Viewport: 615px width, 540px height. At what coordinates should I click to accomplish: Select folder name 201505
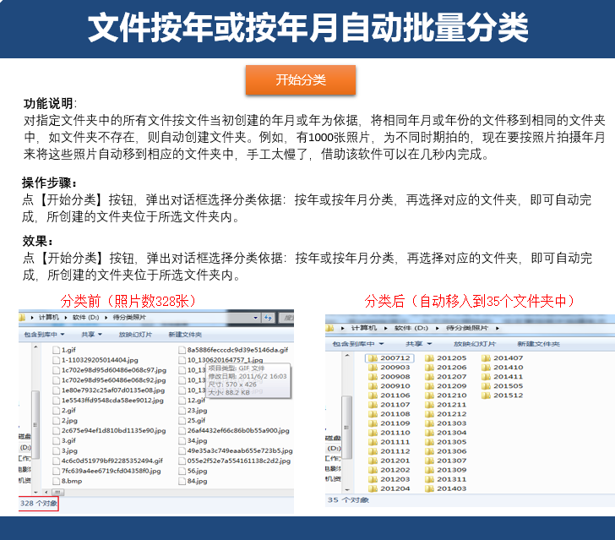point(508,386)
